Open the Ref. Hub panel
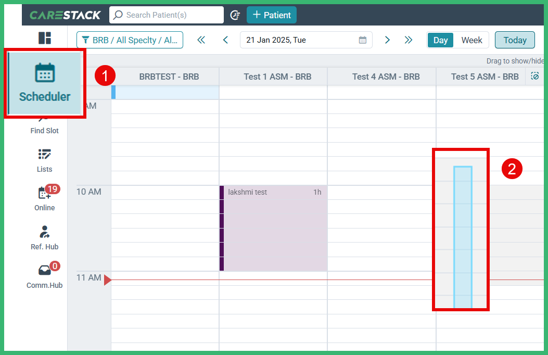This screenshot has height=355, width=548. pyautogui.click(x=44, y=237)
